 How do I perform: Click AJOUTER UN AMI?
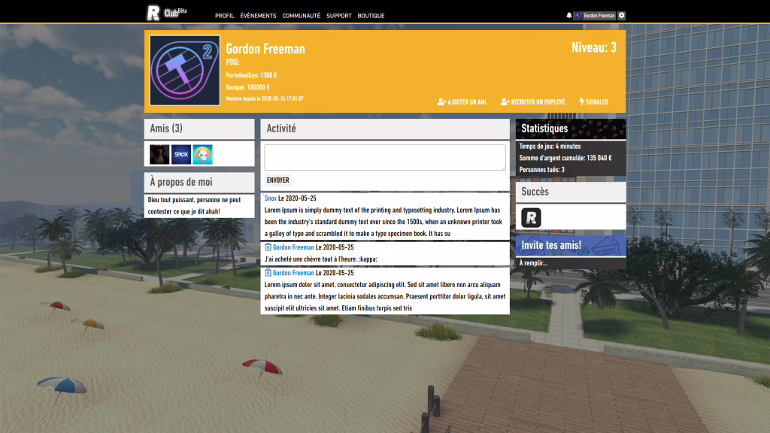pyautogui.click(x=466, y=102)
